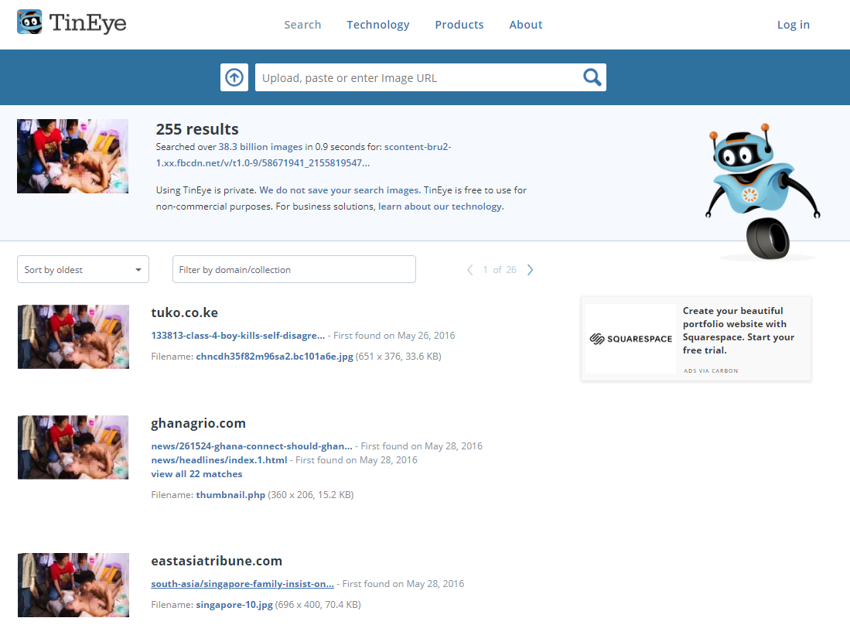The image size is (850, 635).
Task: Click the 'Ads via Carbon' label
Action: point(711,371)
